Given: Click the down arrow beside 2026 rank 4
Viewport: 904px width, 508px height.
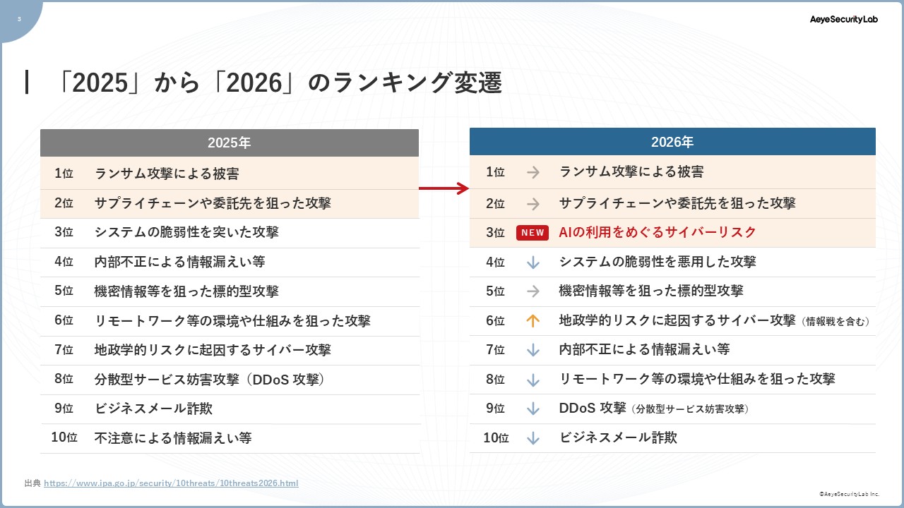Looking at the screenshot, I should click(533, 262).
